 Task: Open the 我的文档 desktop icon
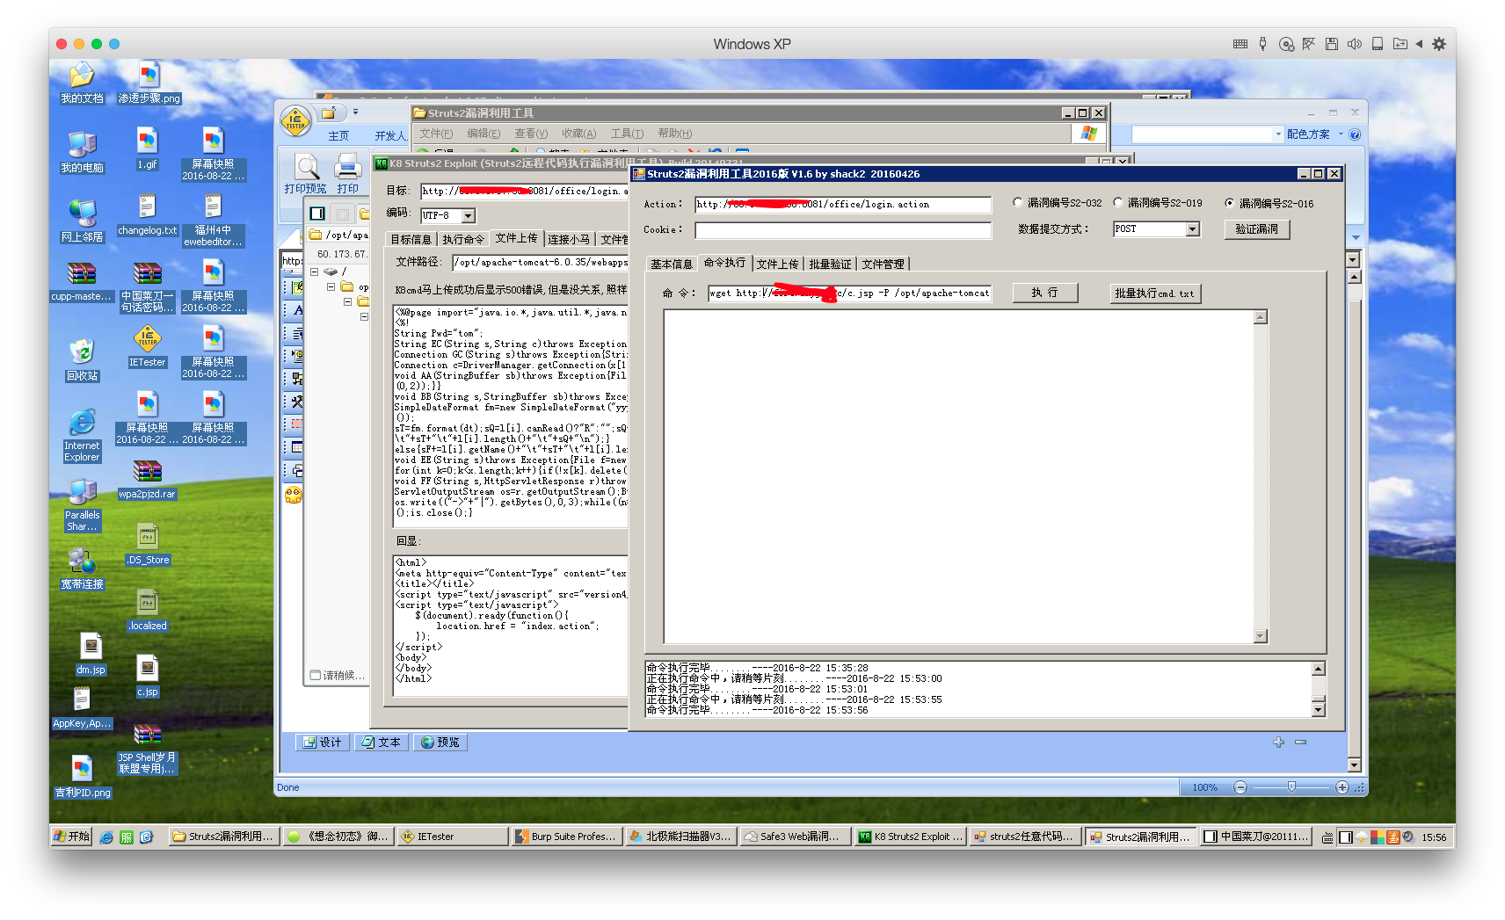(82, 83)
